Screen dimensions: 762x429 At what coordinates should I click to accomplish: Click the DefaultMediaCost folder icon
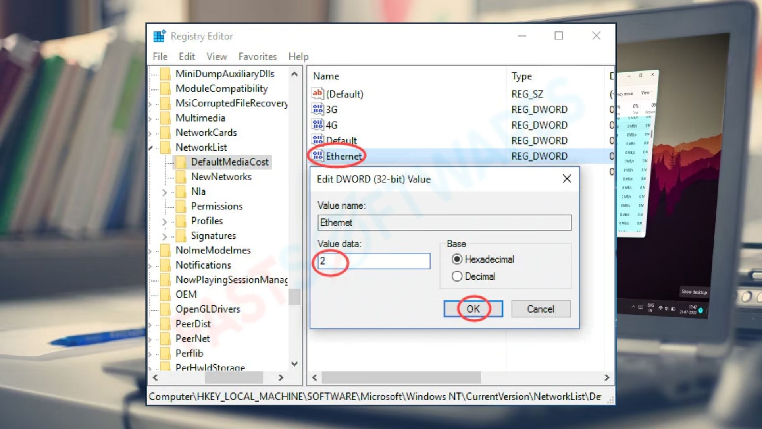[181, 162]
